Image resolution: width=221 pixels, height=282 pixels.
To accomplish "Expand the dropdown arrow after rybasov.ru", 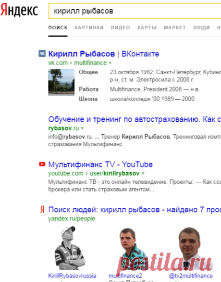I will [82, 128].
